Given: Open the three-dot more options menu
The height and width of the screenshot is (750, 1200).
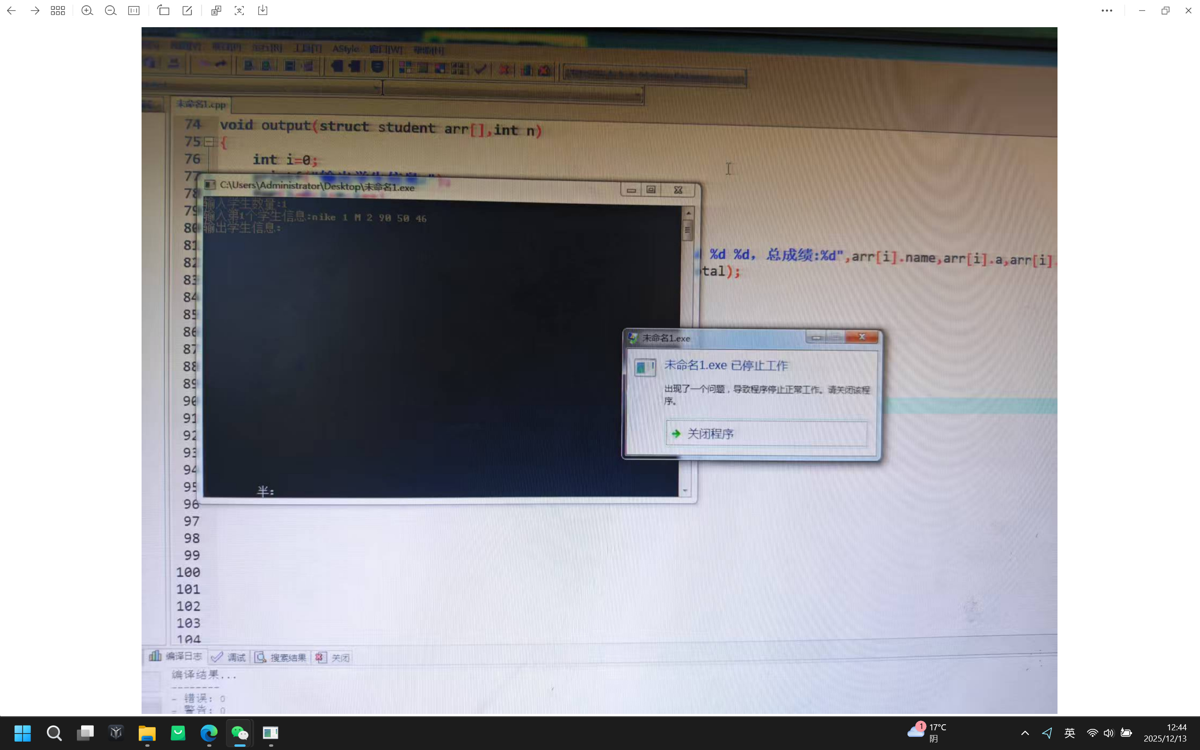Looking at the screenshot, I should coord(1107,10).
